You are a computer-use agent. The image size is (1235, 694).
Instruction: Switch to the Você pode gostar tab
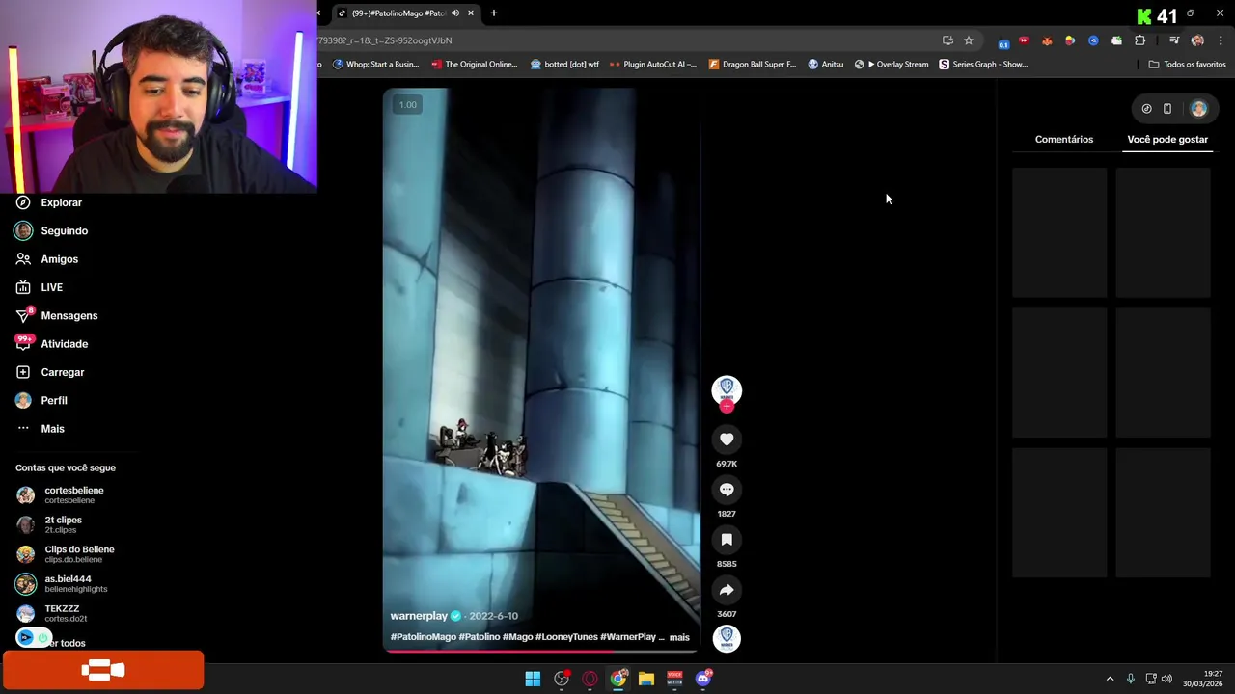click(x=1167, y=139)
